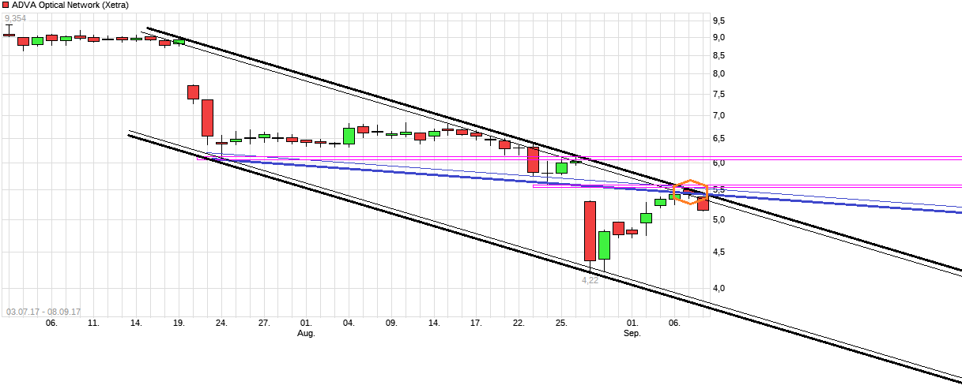This screenshot has height=389, width=962.
Task: Click the 8,5 price axis label
Action: point(719,55)
